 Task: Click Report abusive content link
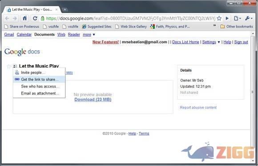(x=198, y=108)
